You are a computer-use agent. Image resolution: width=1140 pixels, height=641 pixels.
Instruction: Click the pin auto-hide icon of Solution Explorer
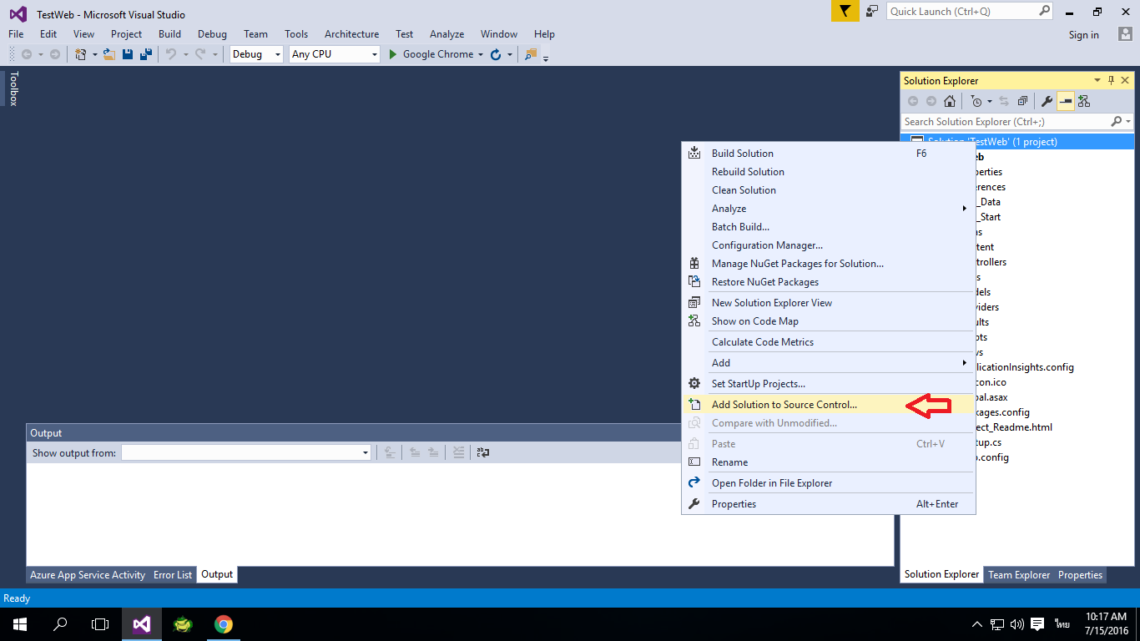point(1111,80)
